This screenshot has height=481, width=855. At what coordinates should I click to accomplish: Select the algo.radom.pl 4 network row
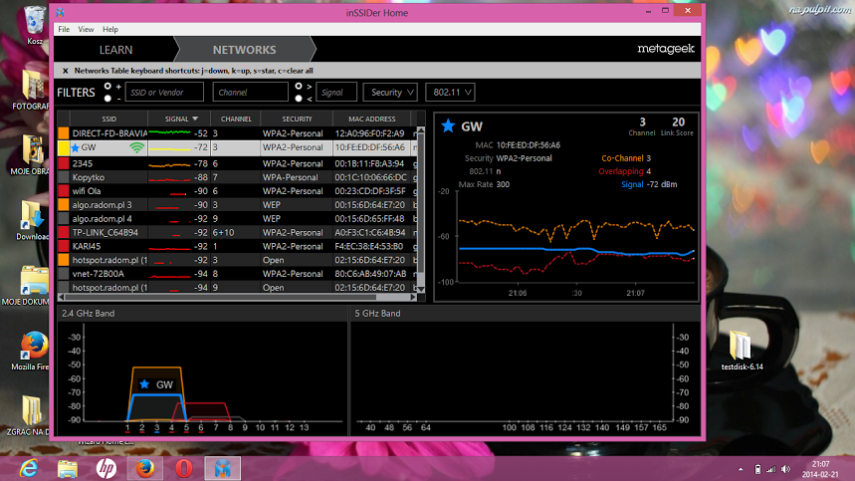237,219
